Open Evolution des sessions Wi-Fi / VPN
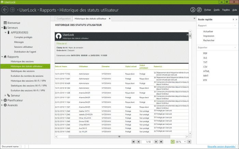 pyautogui.click(x=28, y=91)
